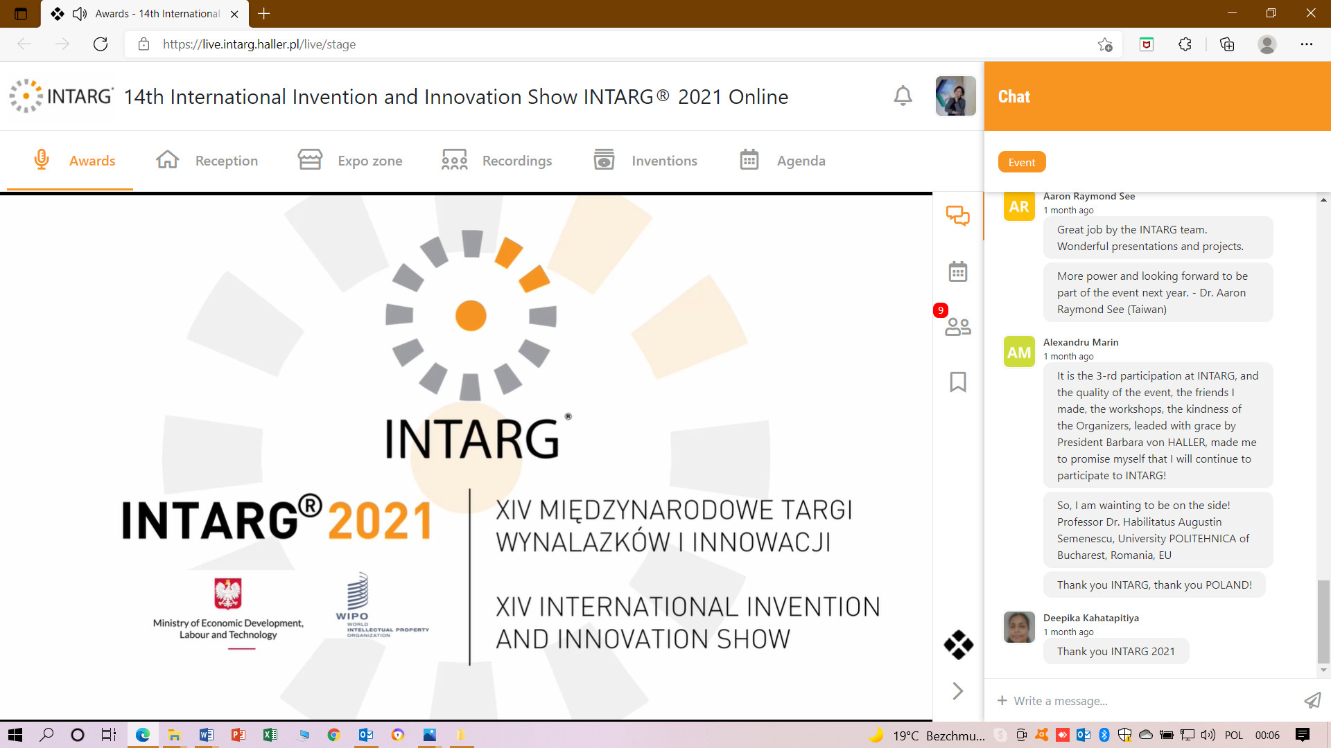Open the calendar sidebar icon
The image size is (1331, 748).
click(x=958, y=271)
